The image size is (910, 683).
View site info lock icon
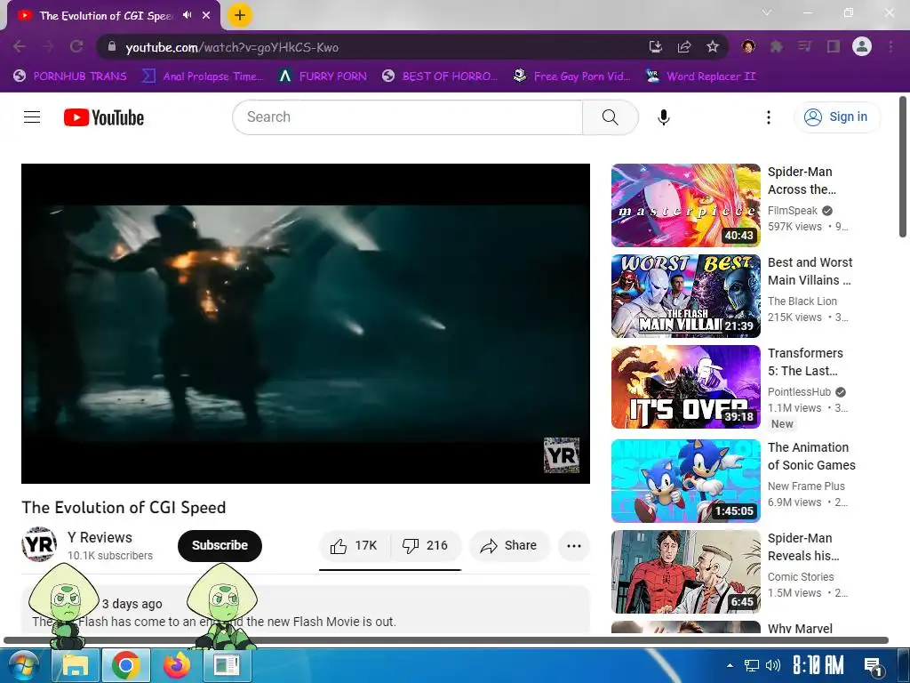click(112, 46)
